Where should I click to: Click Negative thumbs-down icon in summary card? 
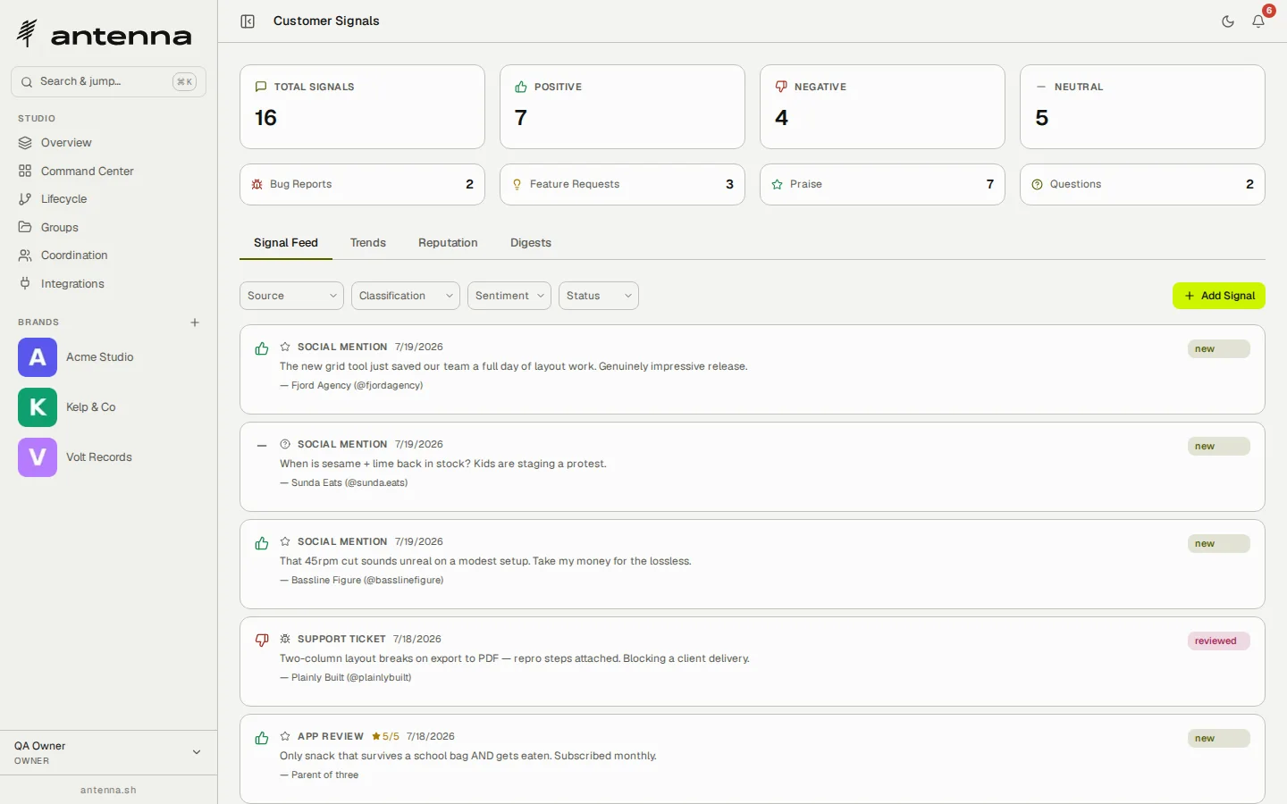pos(781,87)
